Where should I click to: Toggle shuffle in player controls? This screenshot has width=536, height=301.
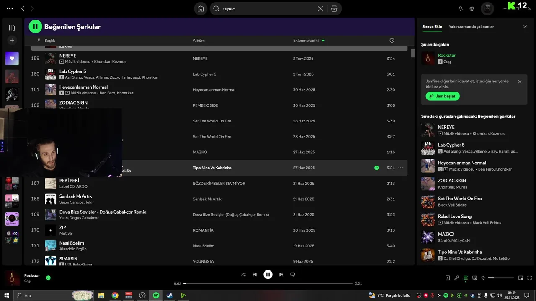pos(243,275)
